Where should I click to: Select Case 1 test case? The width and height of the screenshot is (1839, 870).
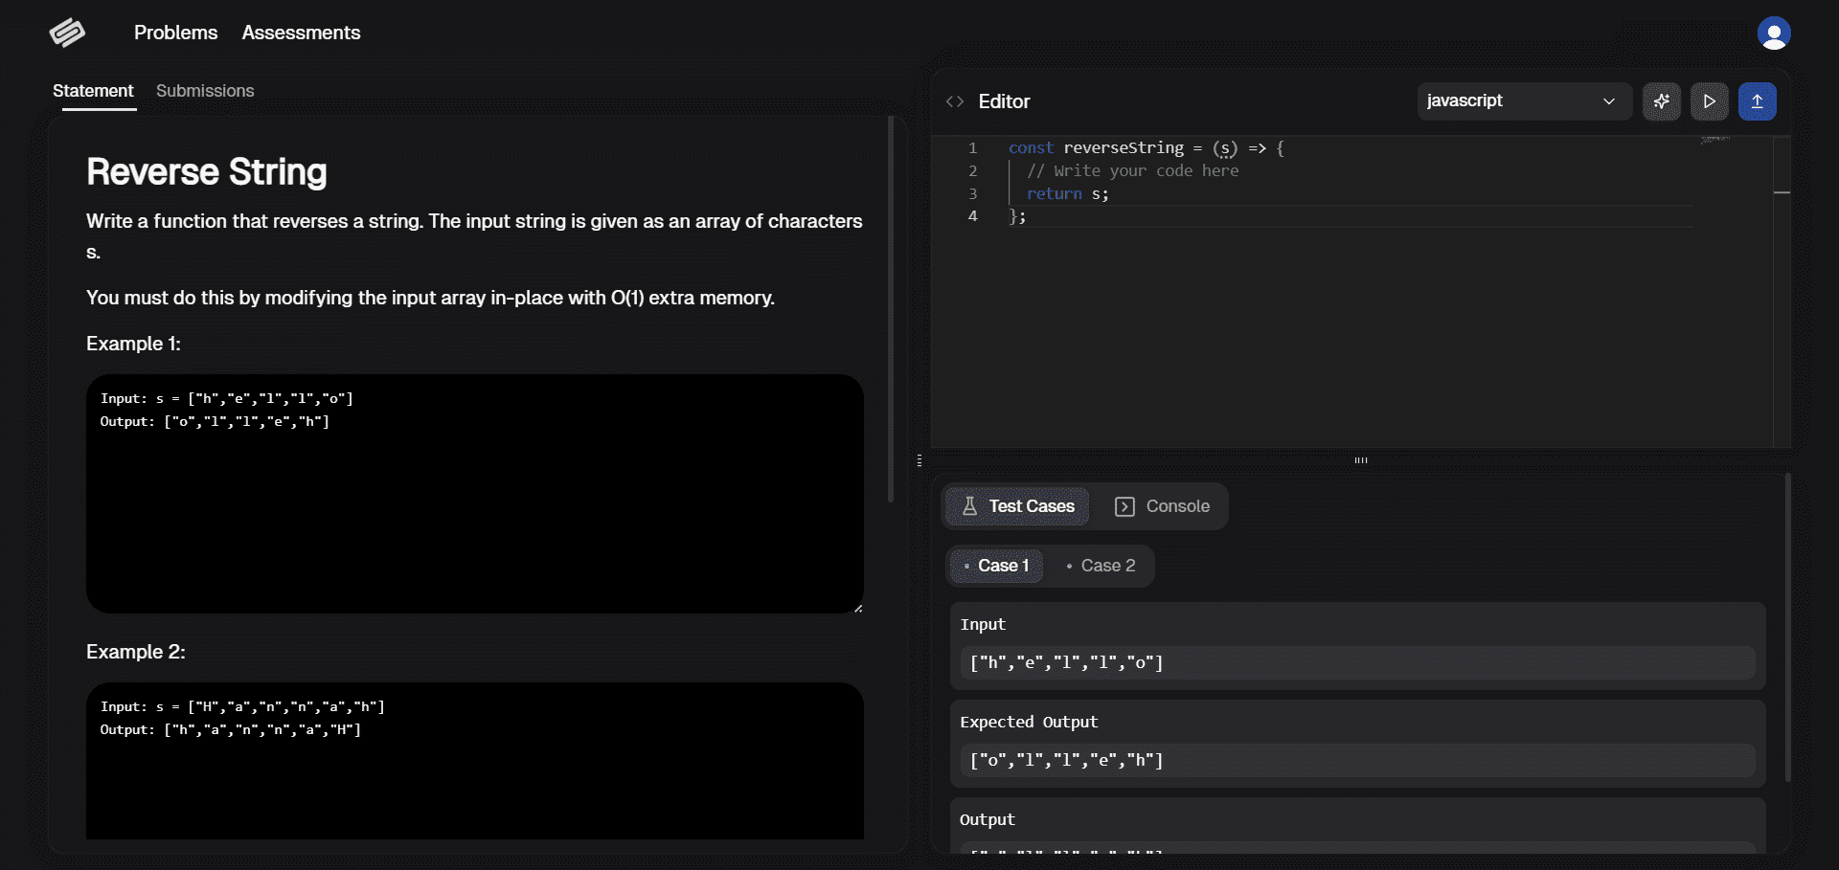[996, 566]
